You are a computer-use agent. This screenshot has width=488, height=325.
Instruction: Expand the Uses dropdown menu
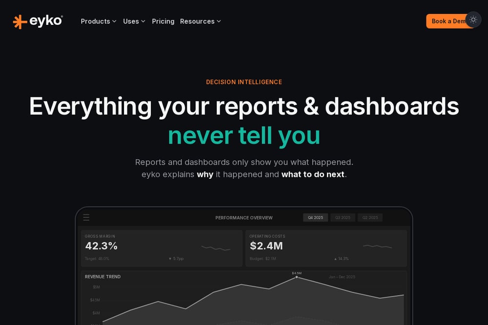tap(134, 21)
